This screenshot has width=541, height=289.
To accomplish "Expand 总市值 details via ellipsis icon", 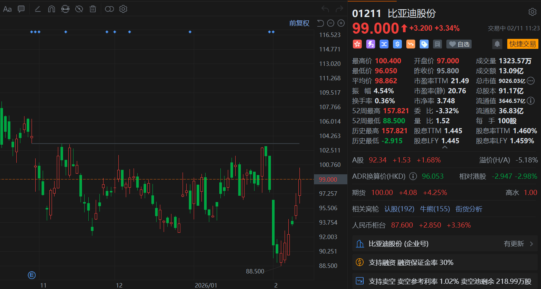I will (x=531, y=81).
